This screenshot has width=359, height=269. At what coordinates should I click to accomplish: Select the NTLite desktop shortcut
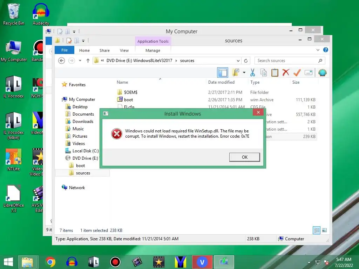[x=14, y=160]
